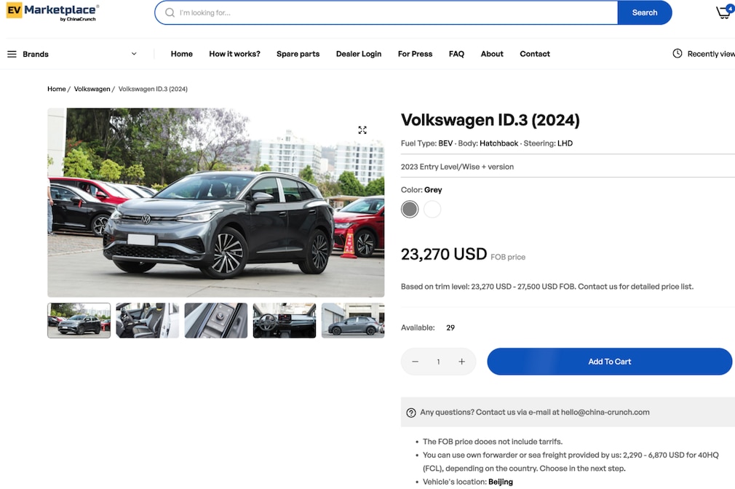The image size is (735, 489).
Task: Click the Any questions contact e-mail text
Action: pos(535,413)
